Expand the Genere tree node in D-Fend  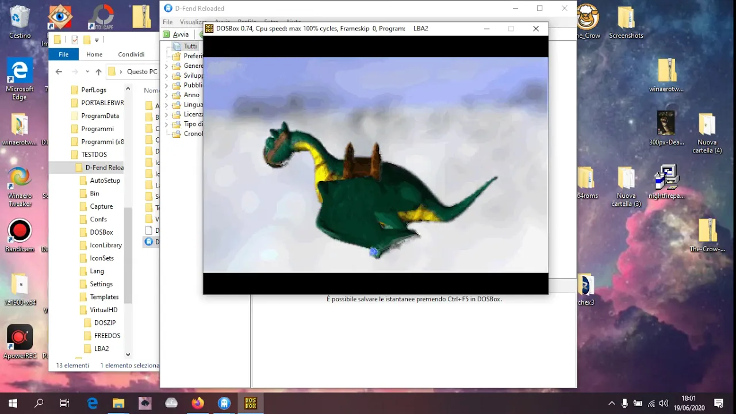[166, 66]
